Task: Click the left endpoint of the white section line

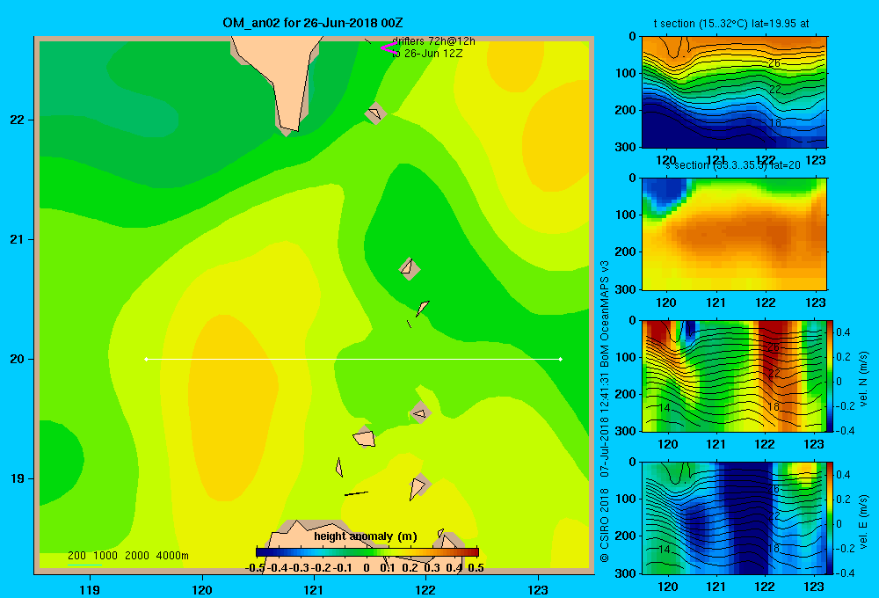Action: point(146,359)
